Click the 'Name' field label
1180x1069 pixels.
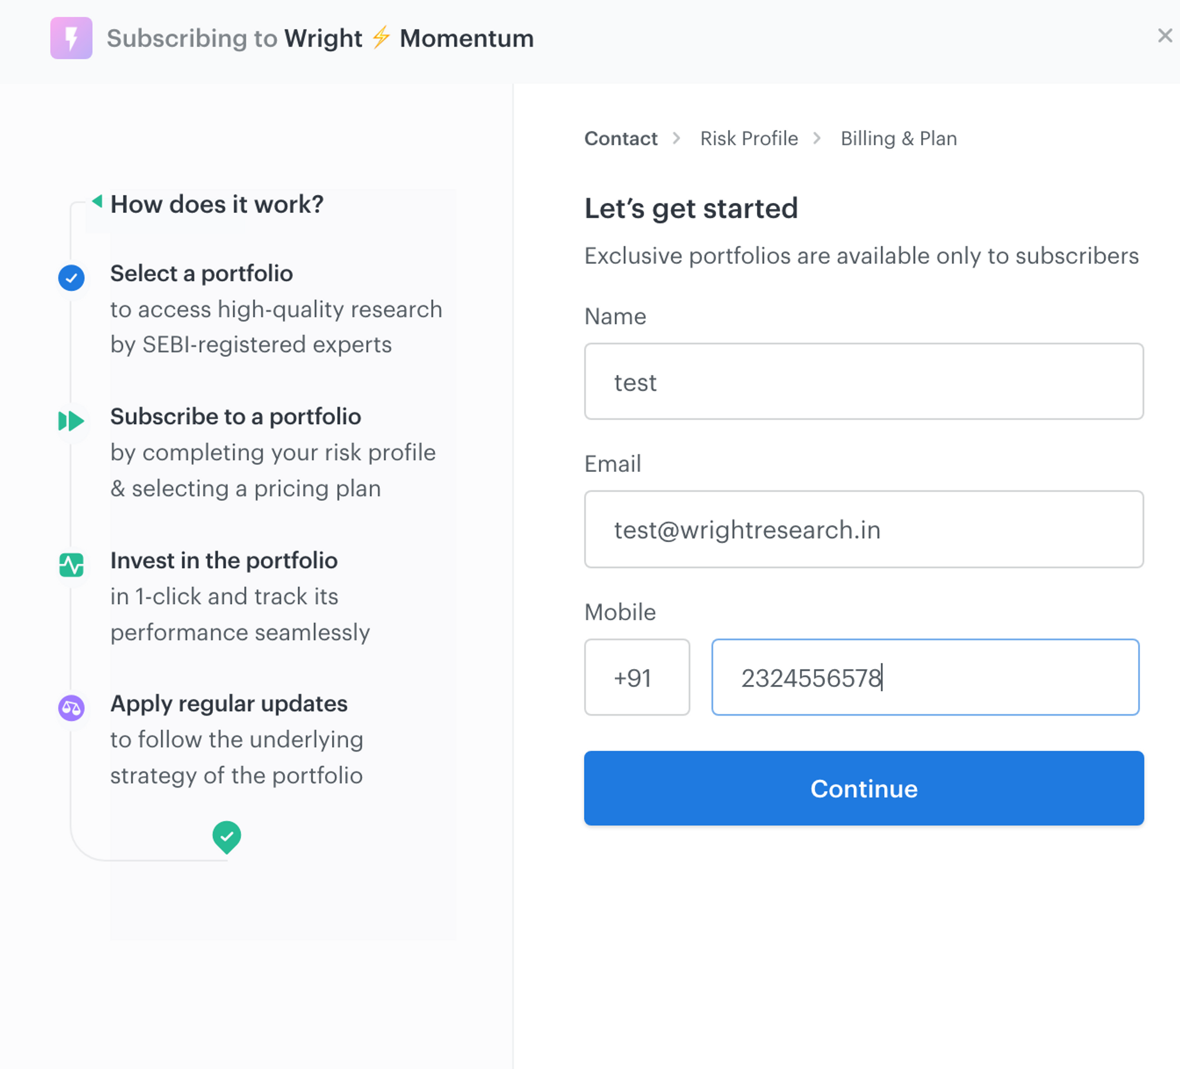pyautogui.click(x=615, y=317)
